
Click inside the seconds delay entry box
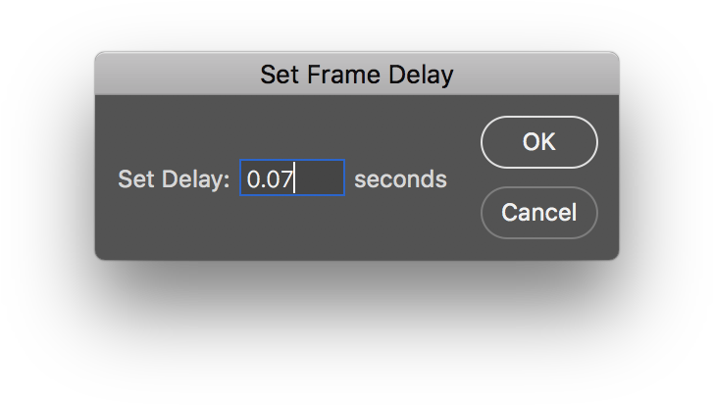[292, 178]
